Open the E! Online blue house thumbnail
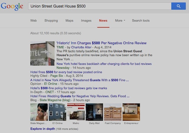 (57, 112)
